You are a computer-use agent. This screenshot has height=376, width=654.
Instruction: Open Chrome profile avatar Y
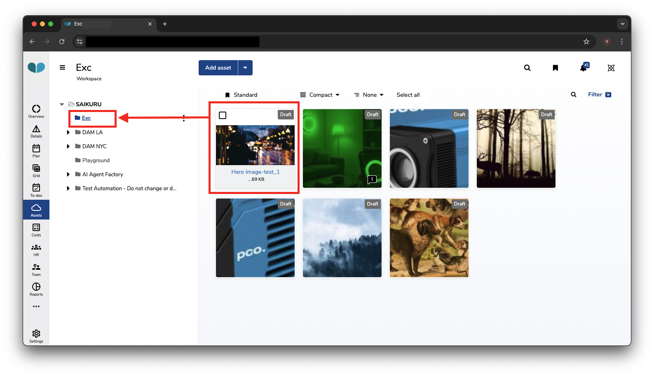(x=607, y=42)
